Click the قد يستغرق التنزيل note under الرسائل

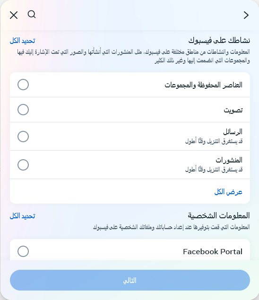[x=214, y=141]
